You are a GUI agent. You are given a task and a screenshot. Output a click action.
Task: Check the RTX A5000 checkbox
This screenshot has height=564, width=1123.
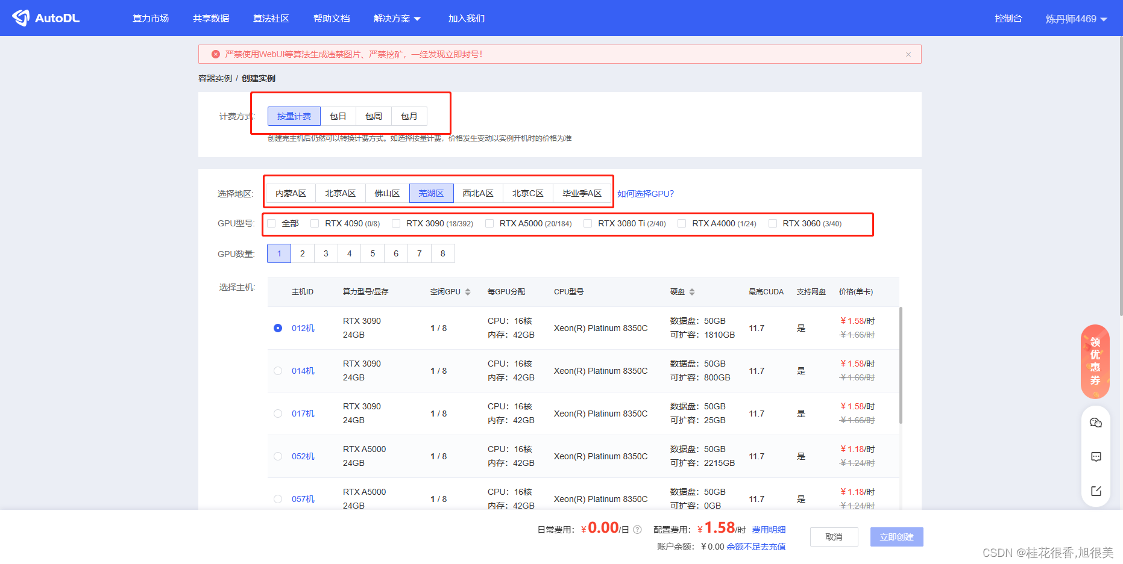(489, 223)
